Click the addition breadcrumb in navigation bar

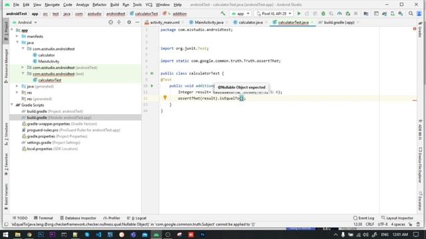[180, 13]
